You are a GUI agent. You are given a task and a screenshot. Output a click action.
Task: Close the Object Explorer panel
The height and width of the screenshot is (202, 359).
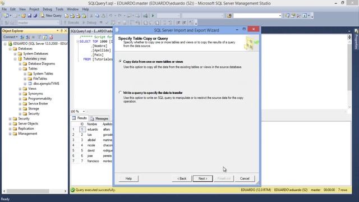click(x=66, y=31)
